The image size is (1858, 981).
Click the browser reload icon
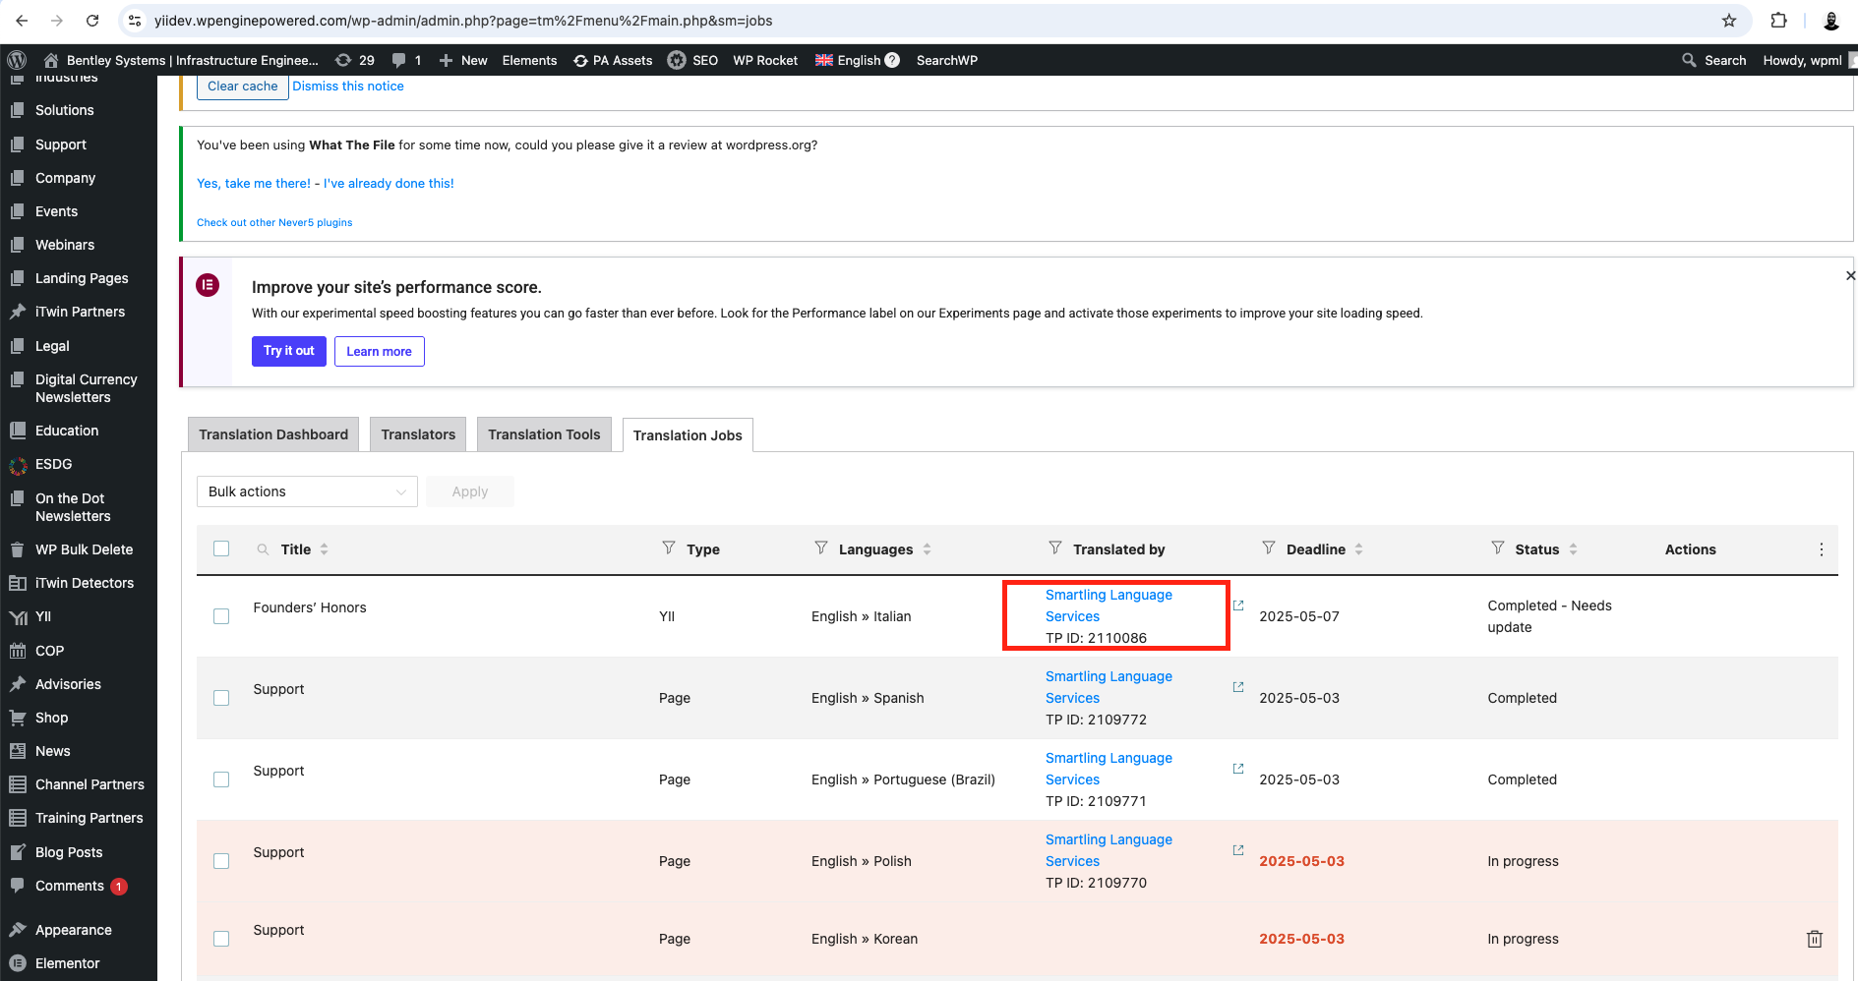pyautogui.click(x=92, y=21)
